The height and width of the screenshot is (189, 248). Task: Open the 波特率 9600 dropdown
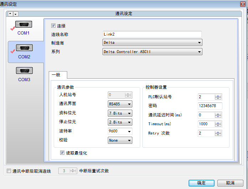pos(120,131)
